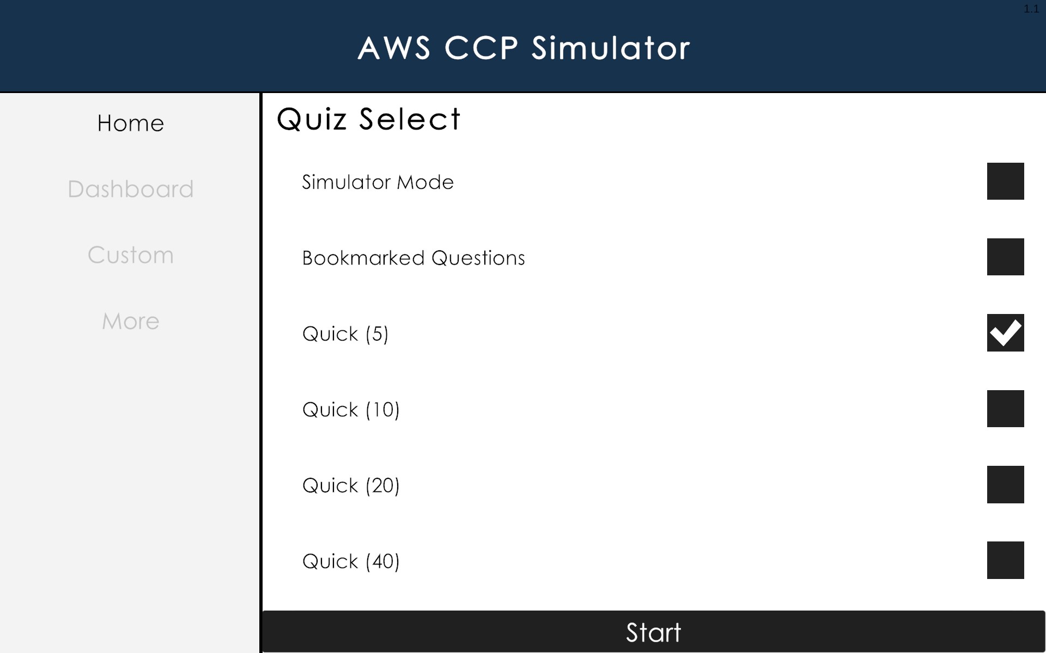
Task: Click the Bookmarked Questions label text
Action: pyautogui.click(x=413, y=258)
